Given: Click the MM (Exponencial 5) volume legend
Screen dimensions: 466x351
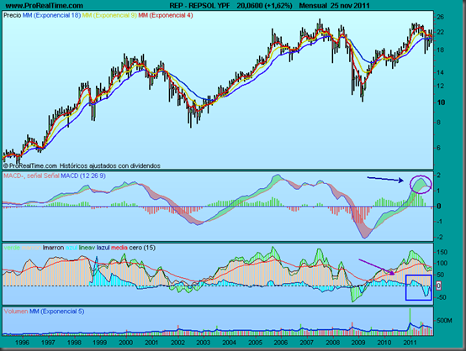Looking at the screenshot, I should pyautogui.click(x=56, y=312).
